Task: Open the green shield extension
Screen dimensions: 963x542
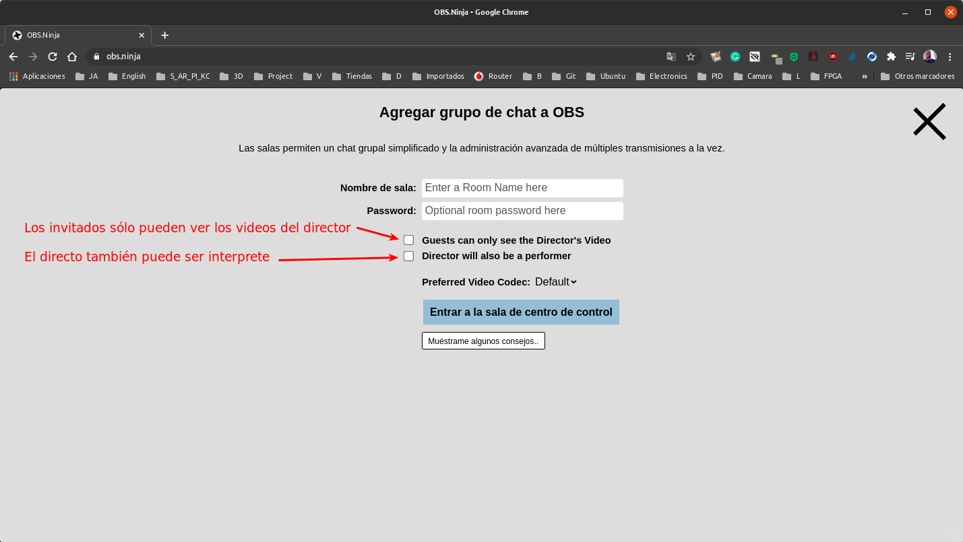Action: pyautogui.click(x=794, y=57)
